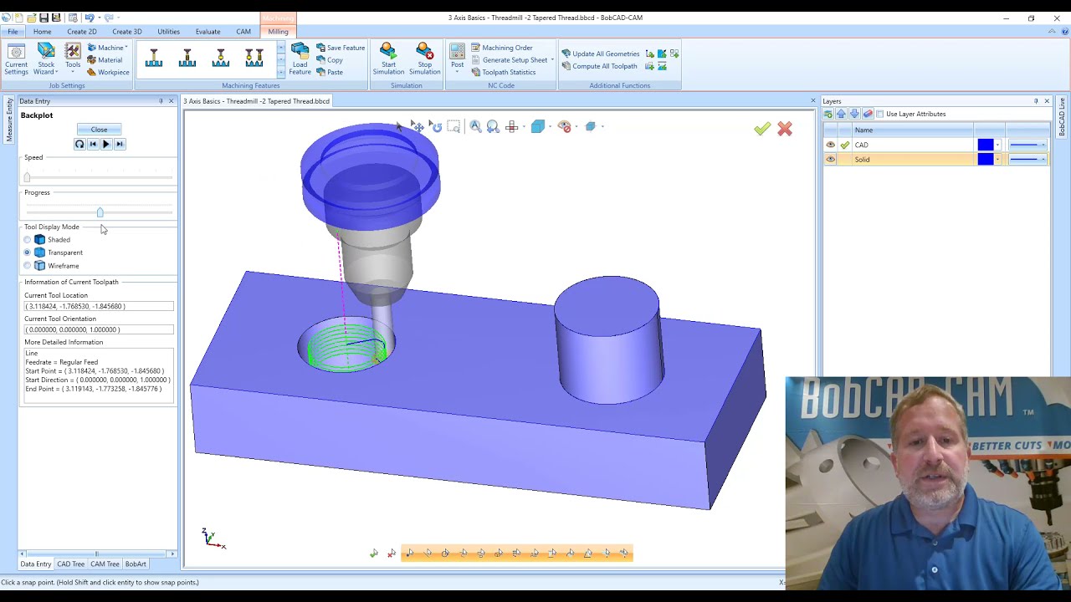Play the backplot simulation

(106, 144)
